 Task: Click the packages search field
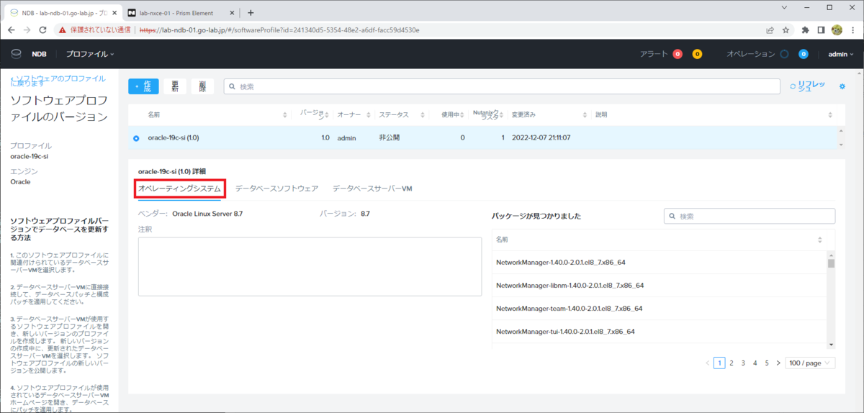(750, 216)
